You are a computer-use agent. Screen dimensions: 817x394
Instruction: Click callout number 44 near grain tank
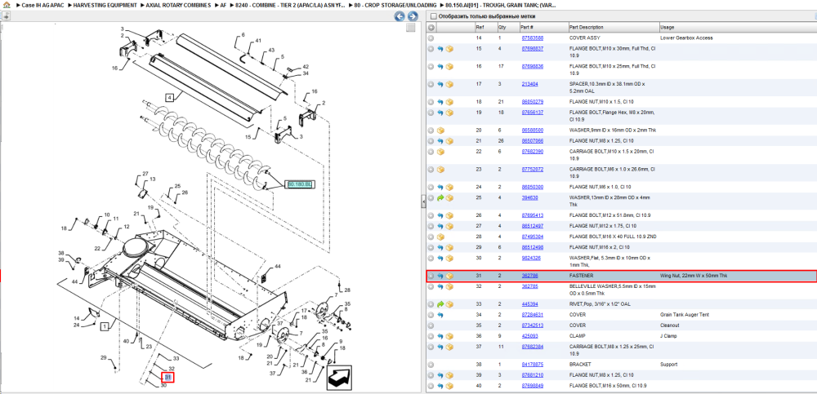(x=278, y=266)
